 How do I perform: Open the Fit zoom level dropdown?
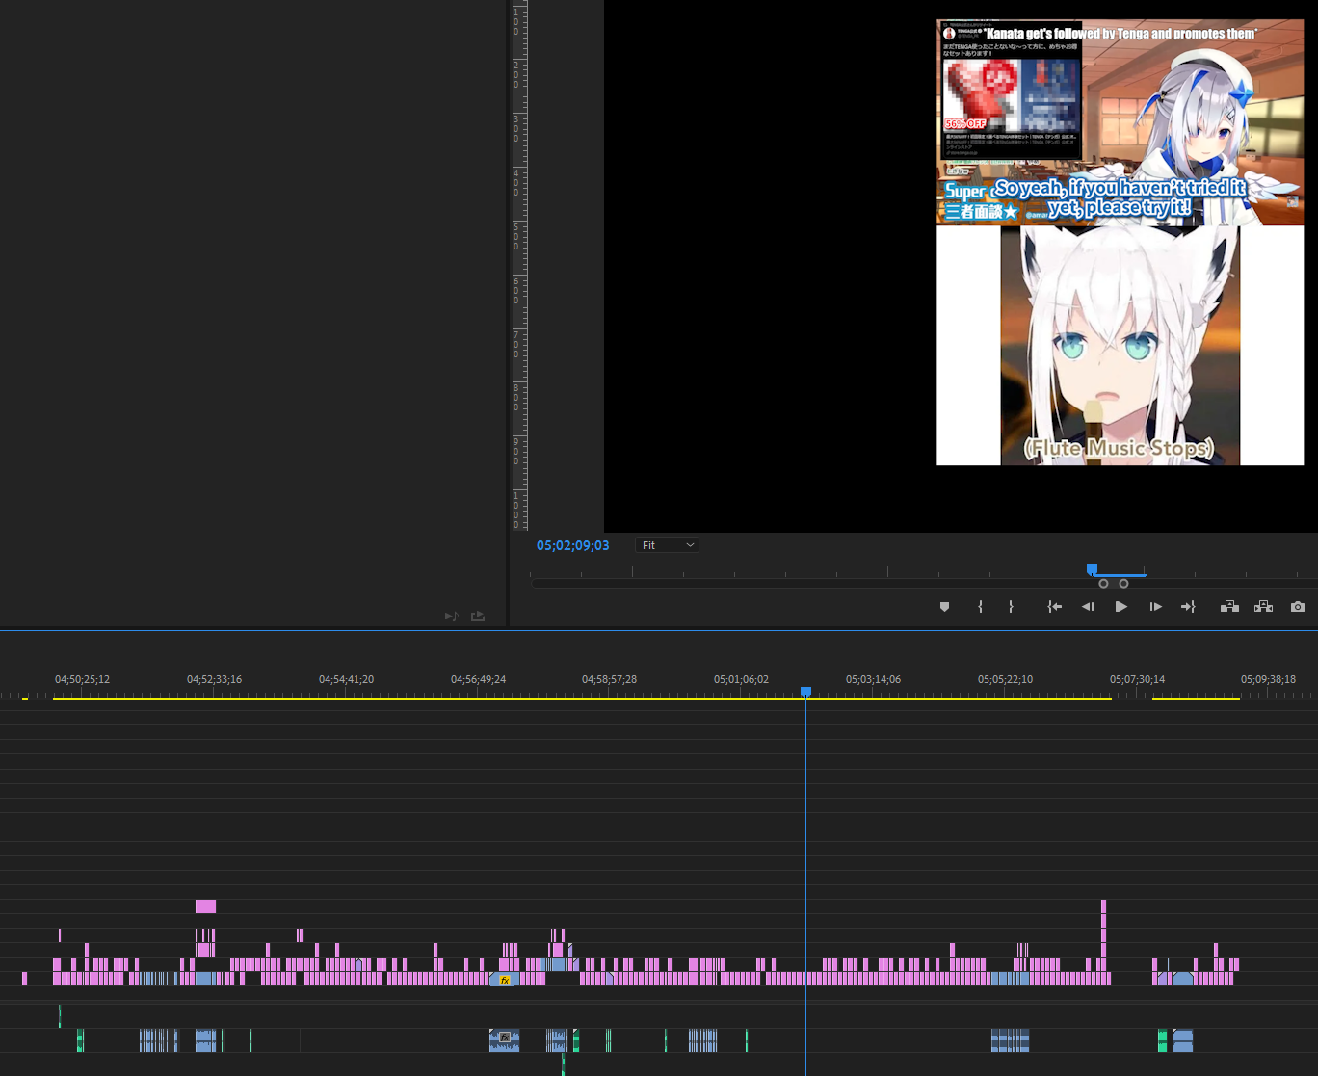pyautogui.click(x=667, y=545)
